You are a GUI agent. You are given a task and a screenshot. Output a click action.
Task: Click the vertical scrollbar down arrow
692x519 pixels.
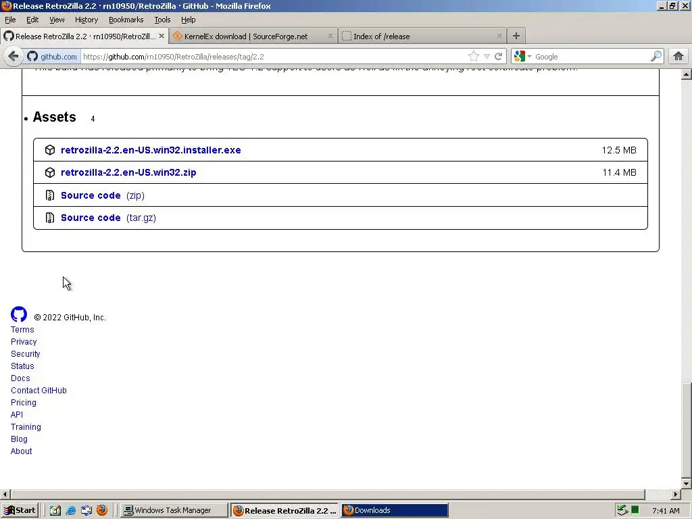687,483
